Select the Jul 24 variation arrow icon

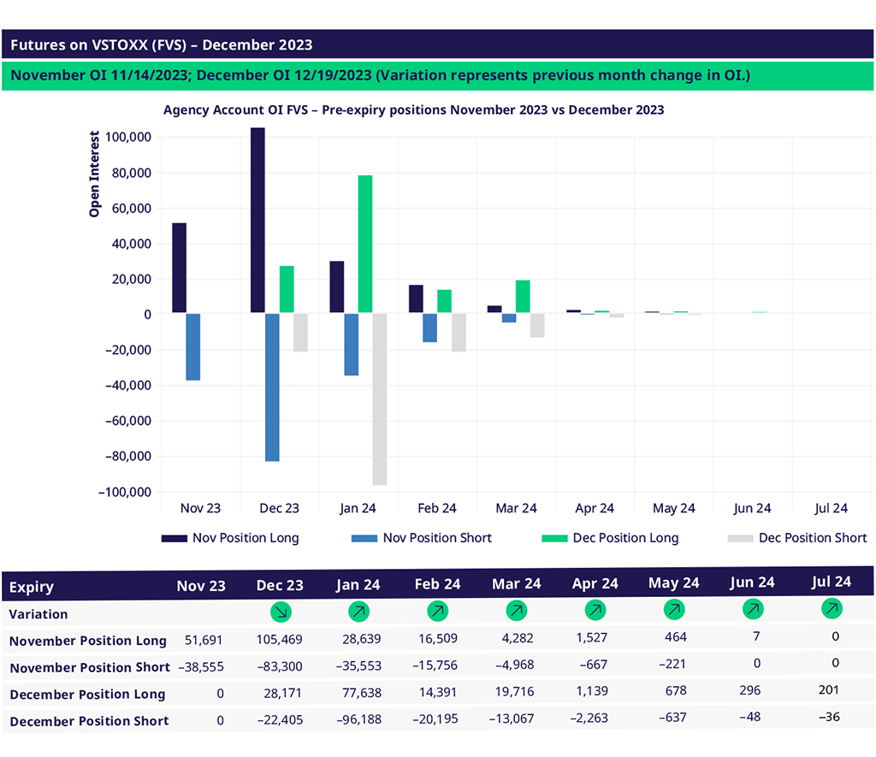pyautogui.click(x=832, y=608)
